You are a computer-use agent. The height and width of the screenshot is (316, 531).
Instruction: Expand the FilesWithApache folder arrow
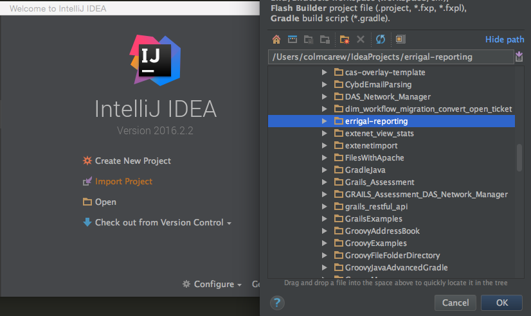[324, 158]
